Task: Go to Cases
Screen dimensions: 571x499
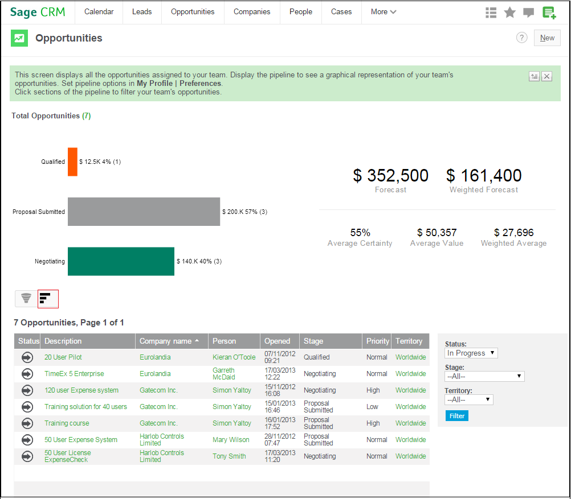Action: (341, 11)
